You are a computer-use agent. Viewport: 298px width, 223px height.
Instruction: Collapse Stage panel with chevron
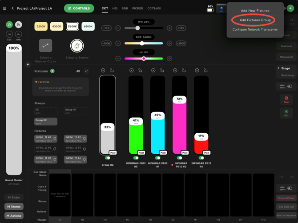coord(278,68)
